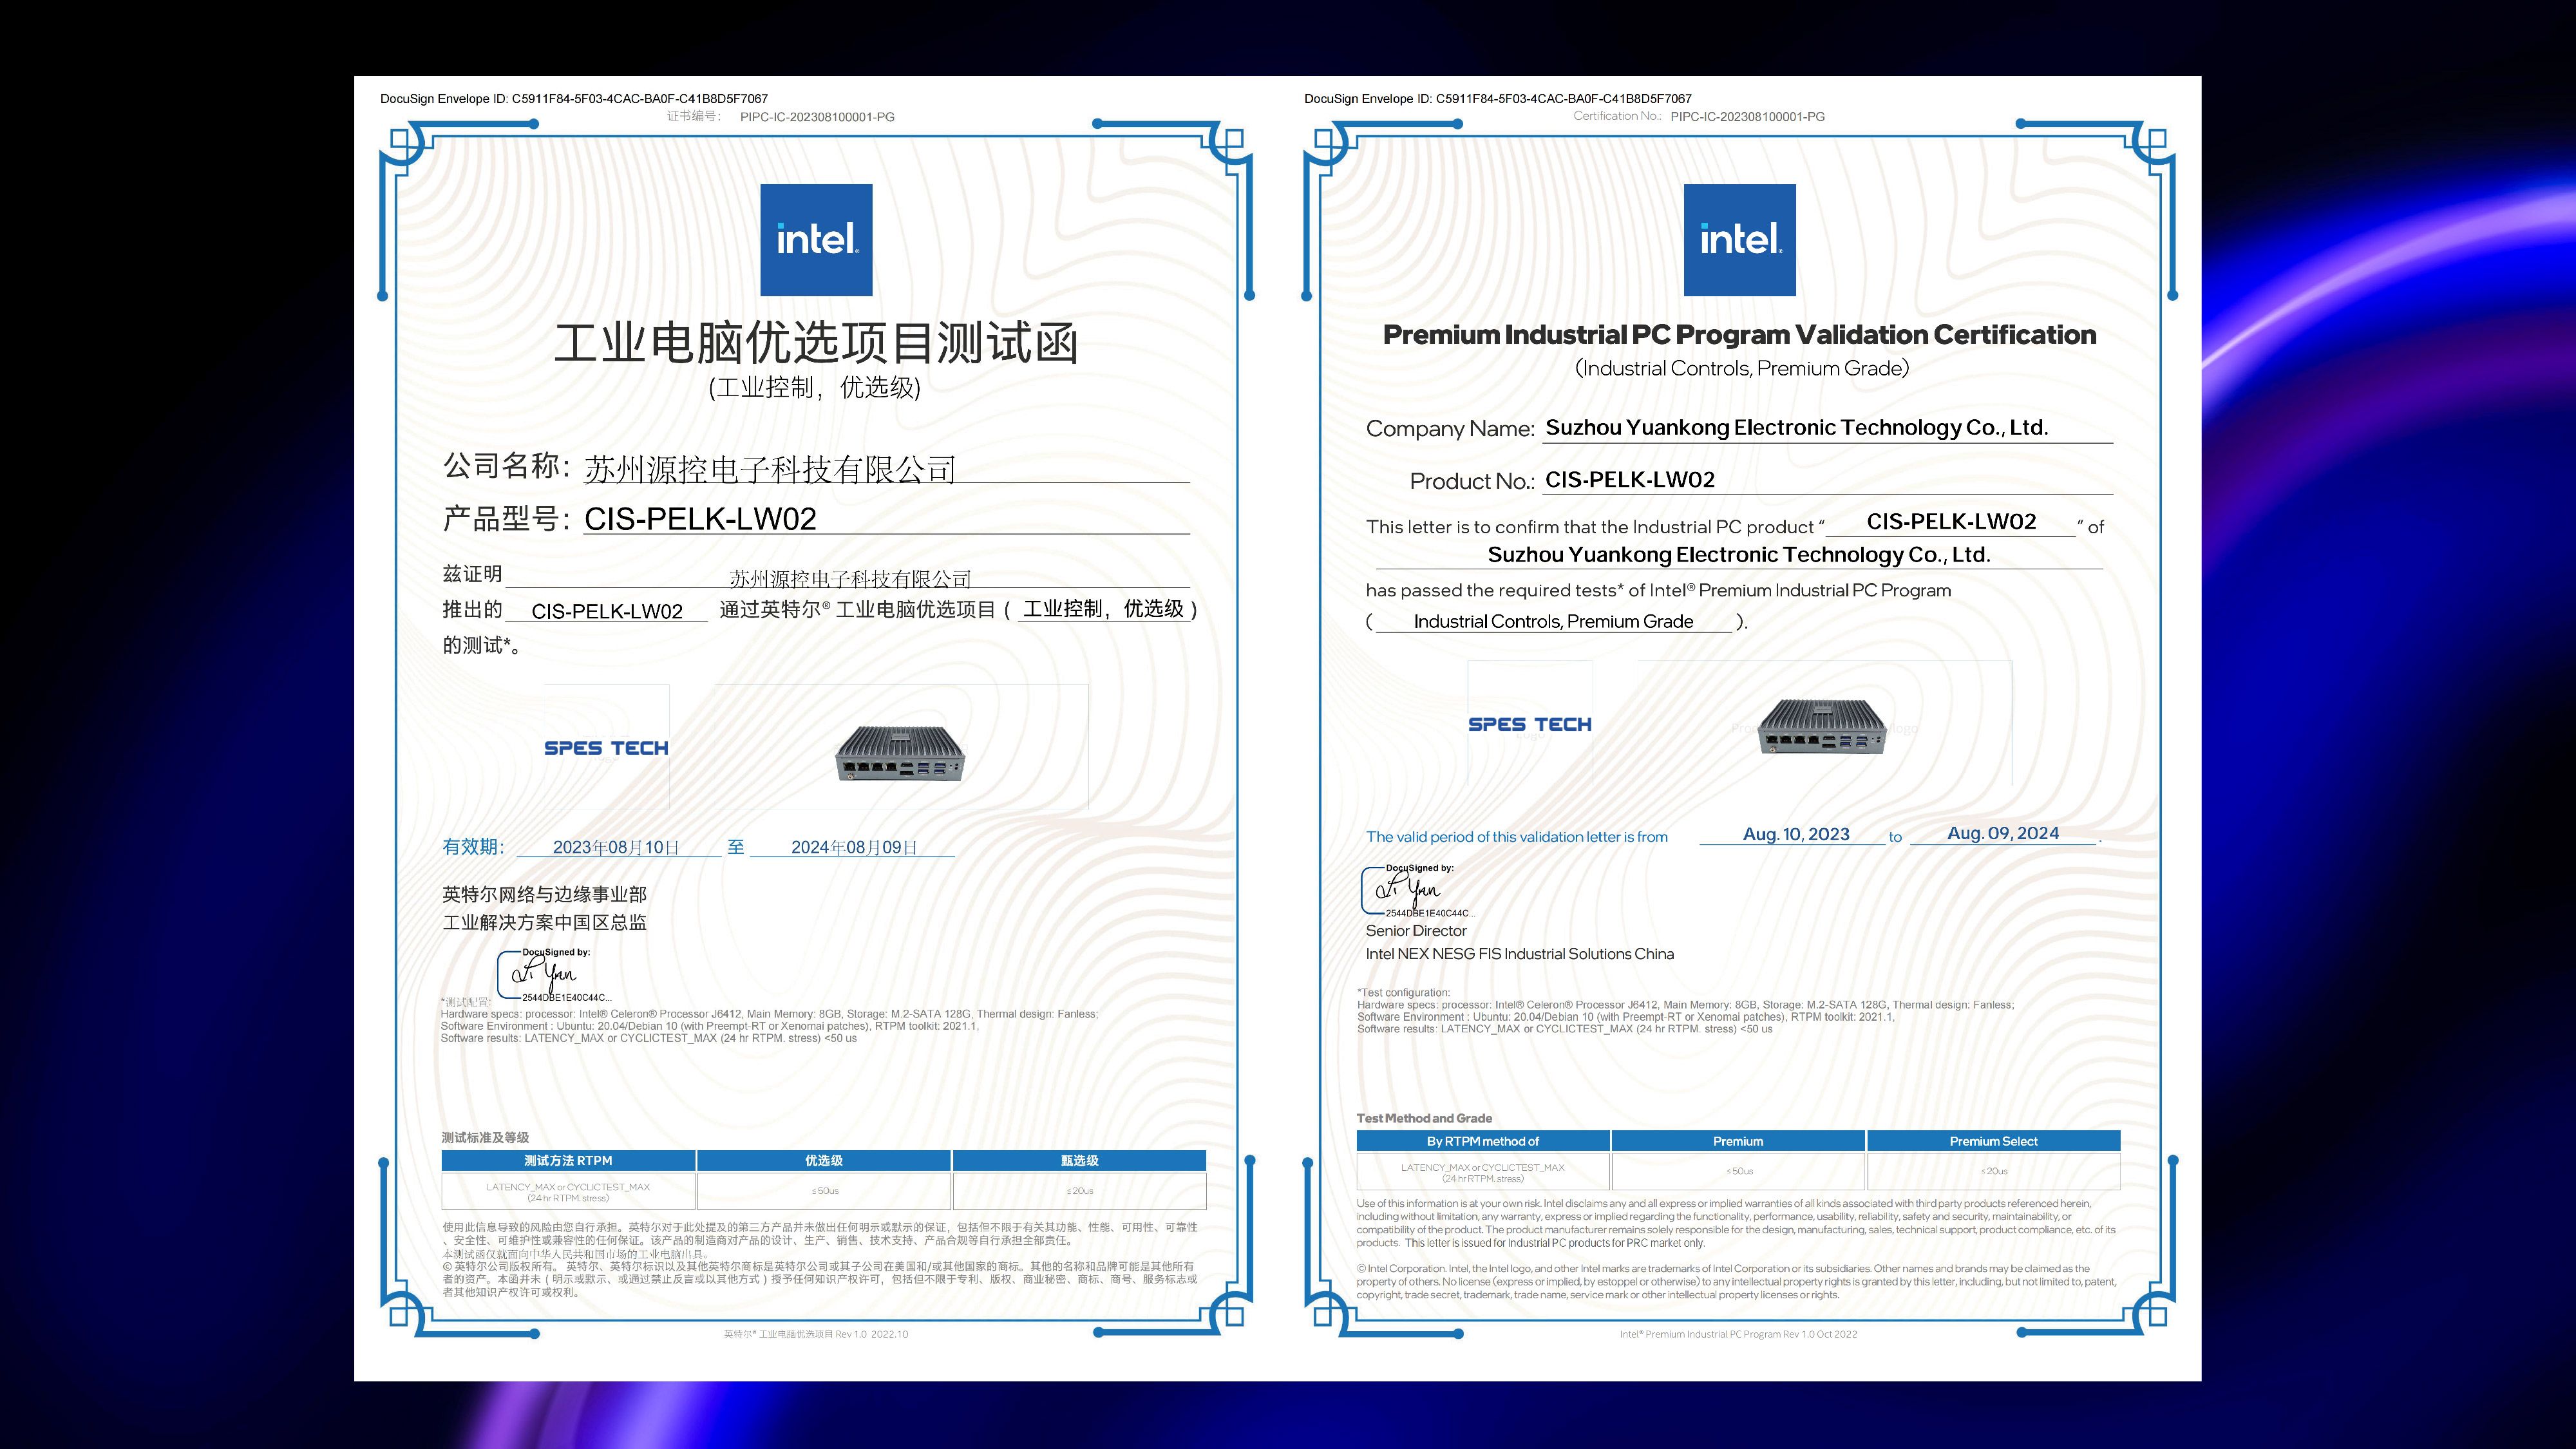
Task: Click 'The valid period of this validation letter is from'
Action: pos(1517,837)
